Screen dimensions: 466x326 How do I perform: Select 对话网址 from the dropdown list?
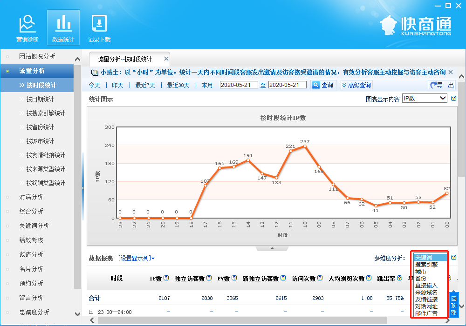pos(426,306)
